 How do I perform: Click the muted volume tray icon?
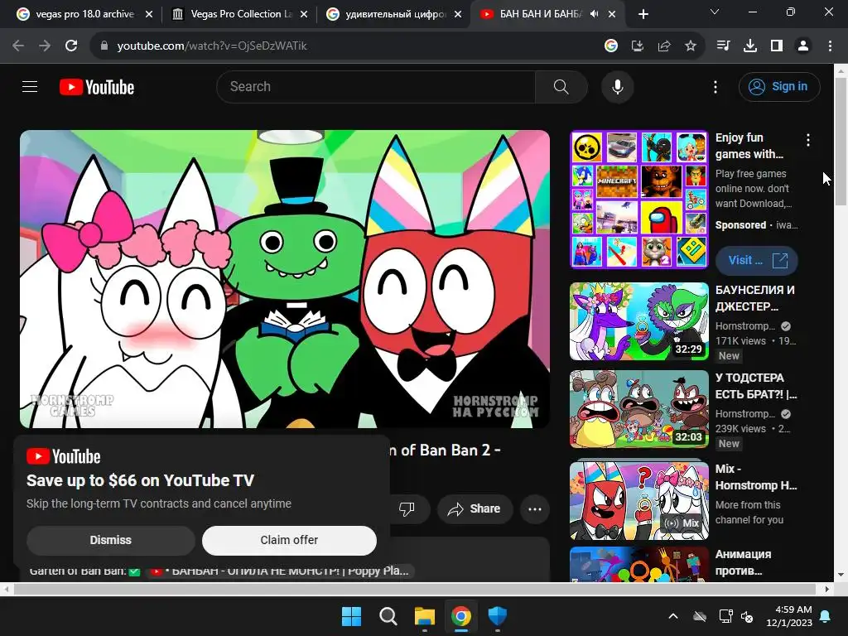748,616
